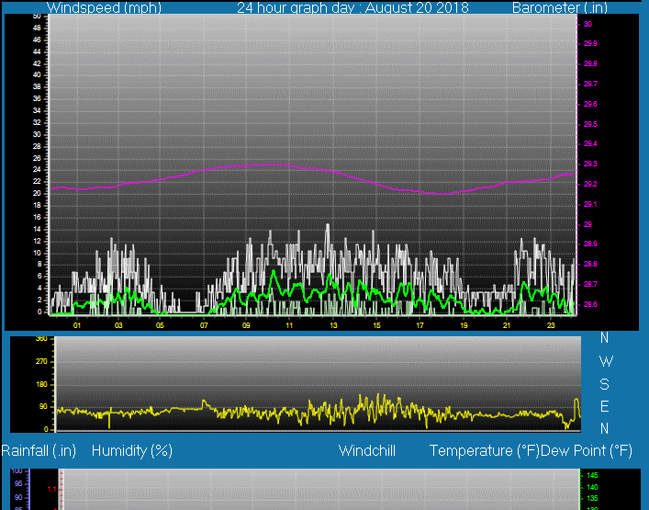Image resolution: width=649 pixels, height=510 pixels.
Task: Click the 'Temperature (°F)' label
Action: pyautogui.click(x=485, y=451)
